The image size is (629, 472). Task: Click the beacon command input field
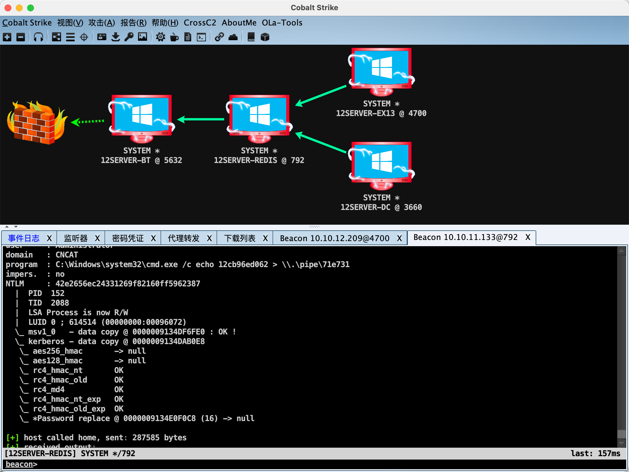[313, 464]
